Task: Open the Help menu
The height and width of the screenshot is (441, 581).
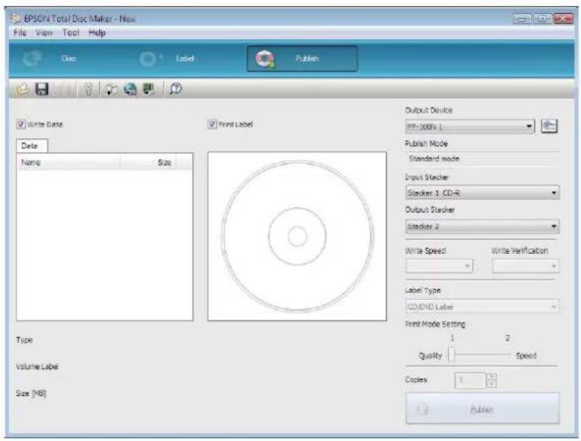Action: (97, 32)
